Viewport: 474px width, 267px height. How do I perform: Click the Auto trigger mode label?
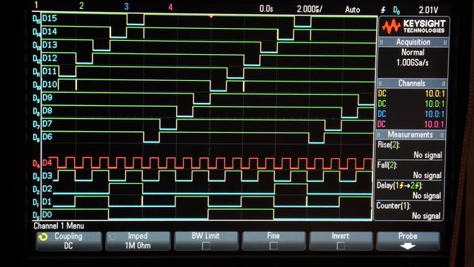353,10
